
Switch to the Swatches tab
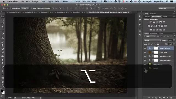pyautogui.click(x=153, y=14)
